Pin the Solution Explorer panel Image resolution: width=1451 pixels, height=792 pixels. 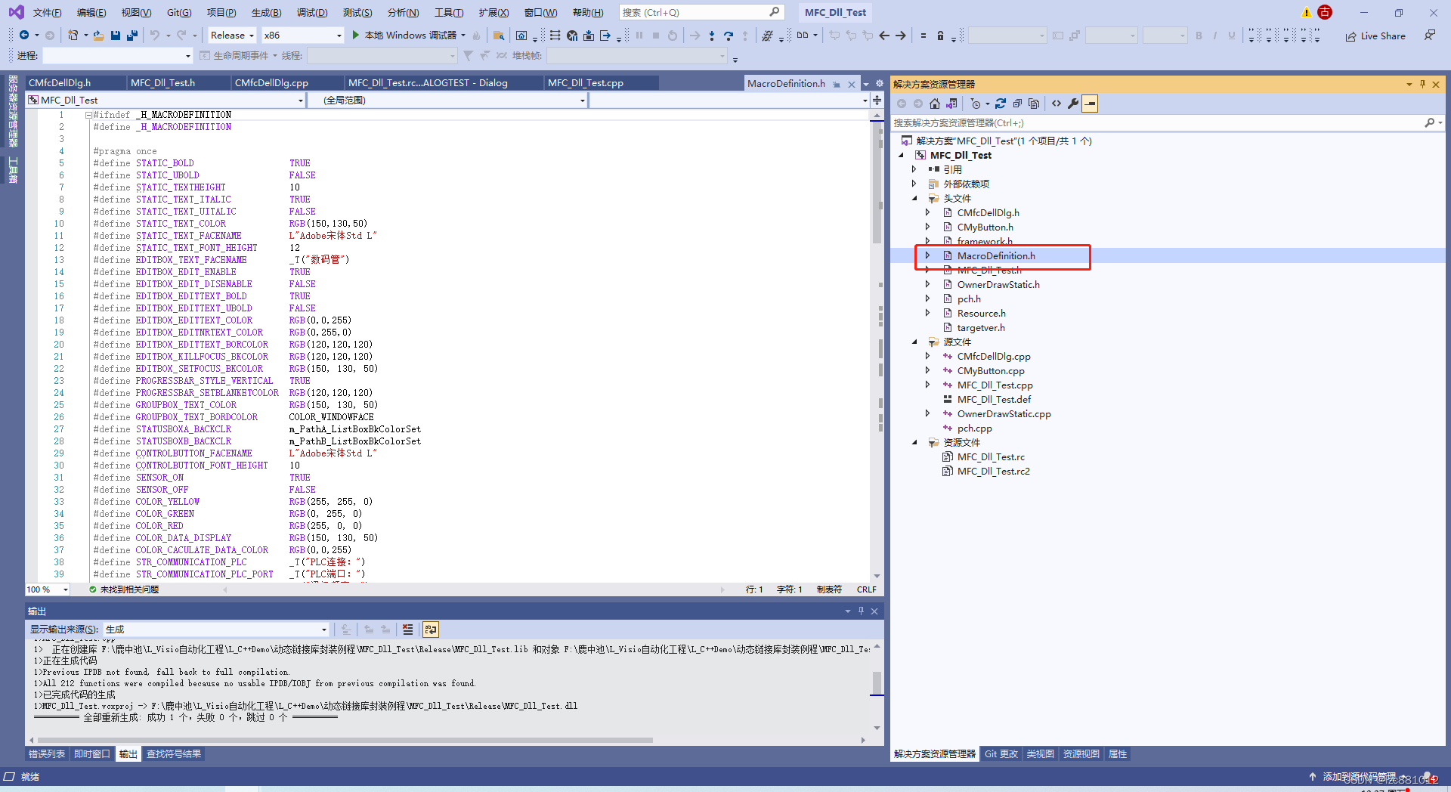(x=1422, y=84)
